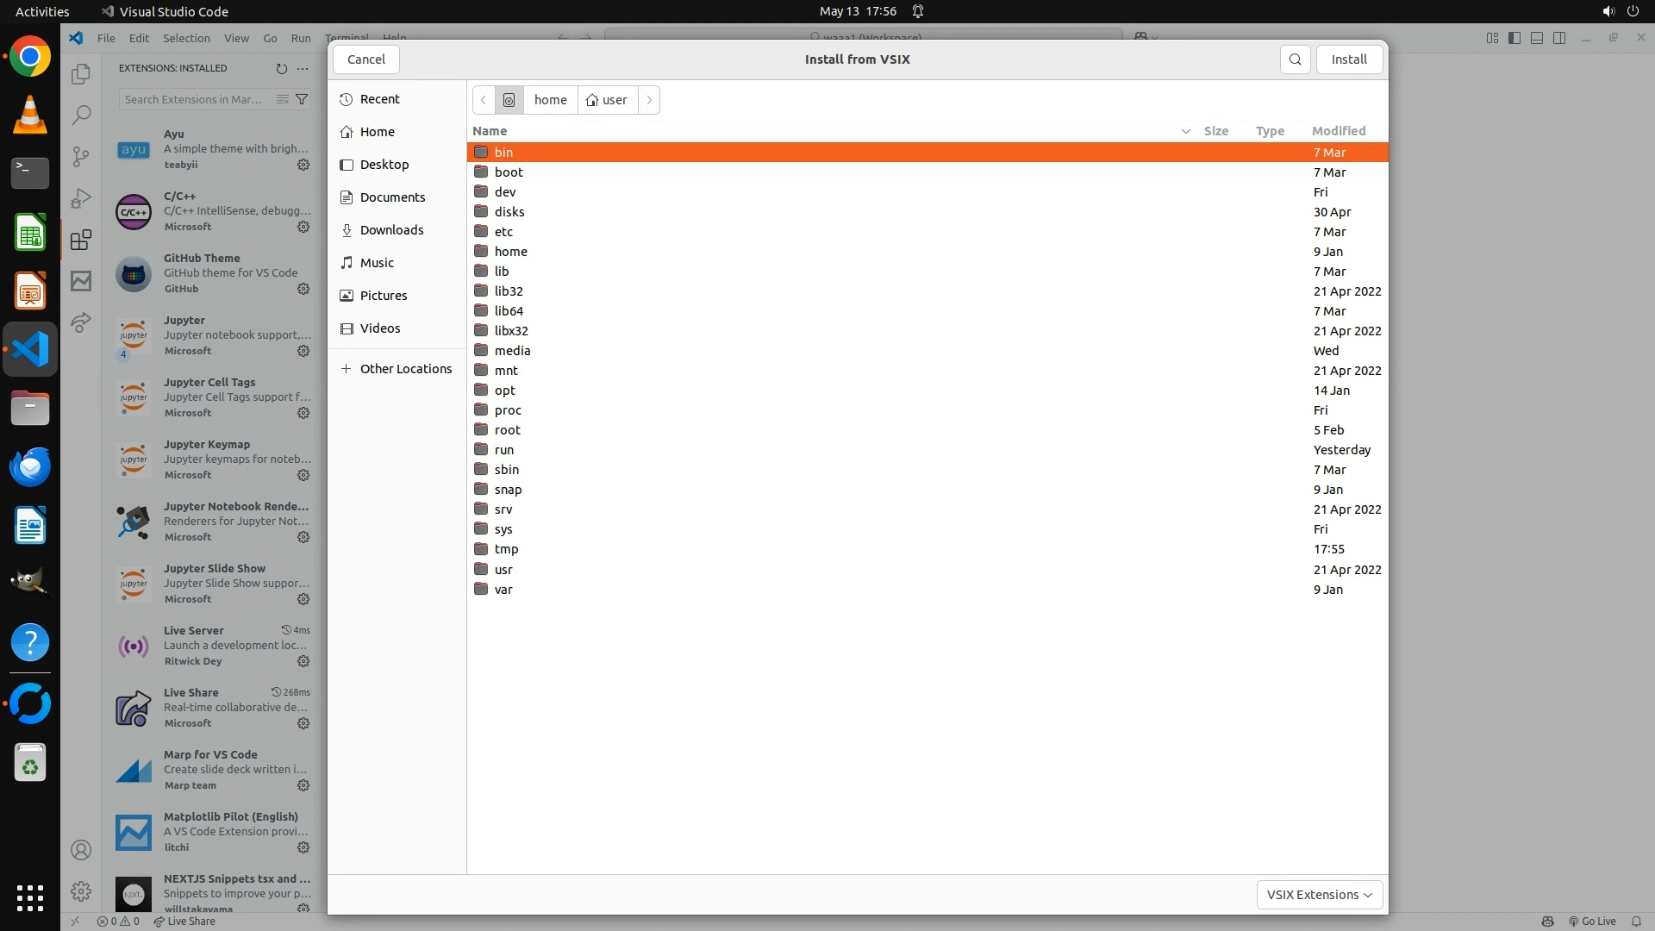Open Source Control view icon

[x=81, y=156]
